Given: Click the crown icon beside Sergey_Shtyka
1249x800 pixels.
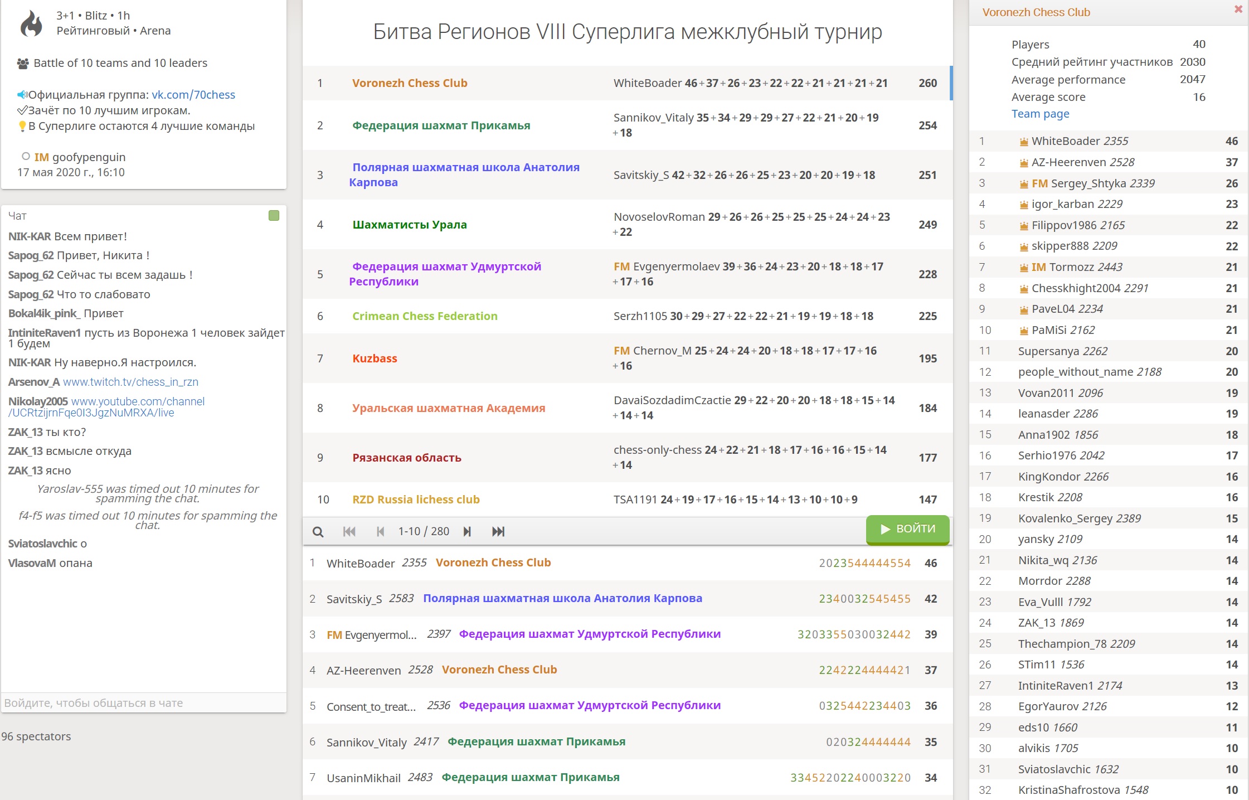Looking at the screenshot, I should click(x=1024, y=184).
